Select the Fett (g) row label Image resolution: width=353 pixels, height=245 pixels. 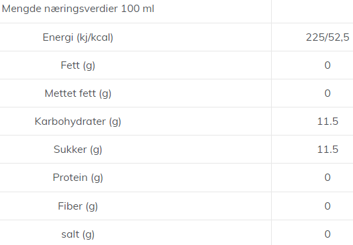(78, 65)
